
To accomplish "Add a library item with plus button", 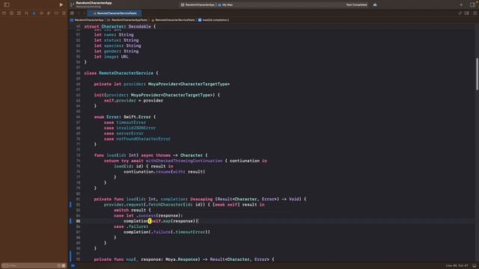I will click(461, 4).
